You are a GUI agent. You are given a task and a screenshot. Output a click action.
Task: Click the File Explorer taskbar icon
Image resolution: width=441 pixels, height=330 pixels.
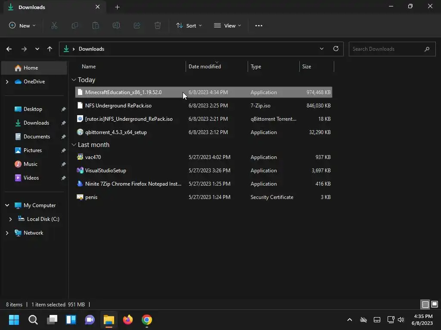[x=109, y=320]
